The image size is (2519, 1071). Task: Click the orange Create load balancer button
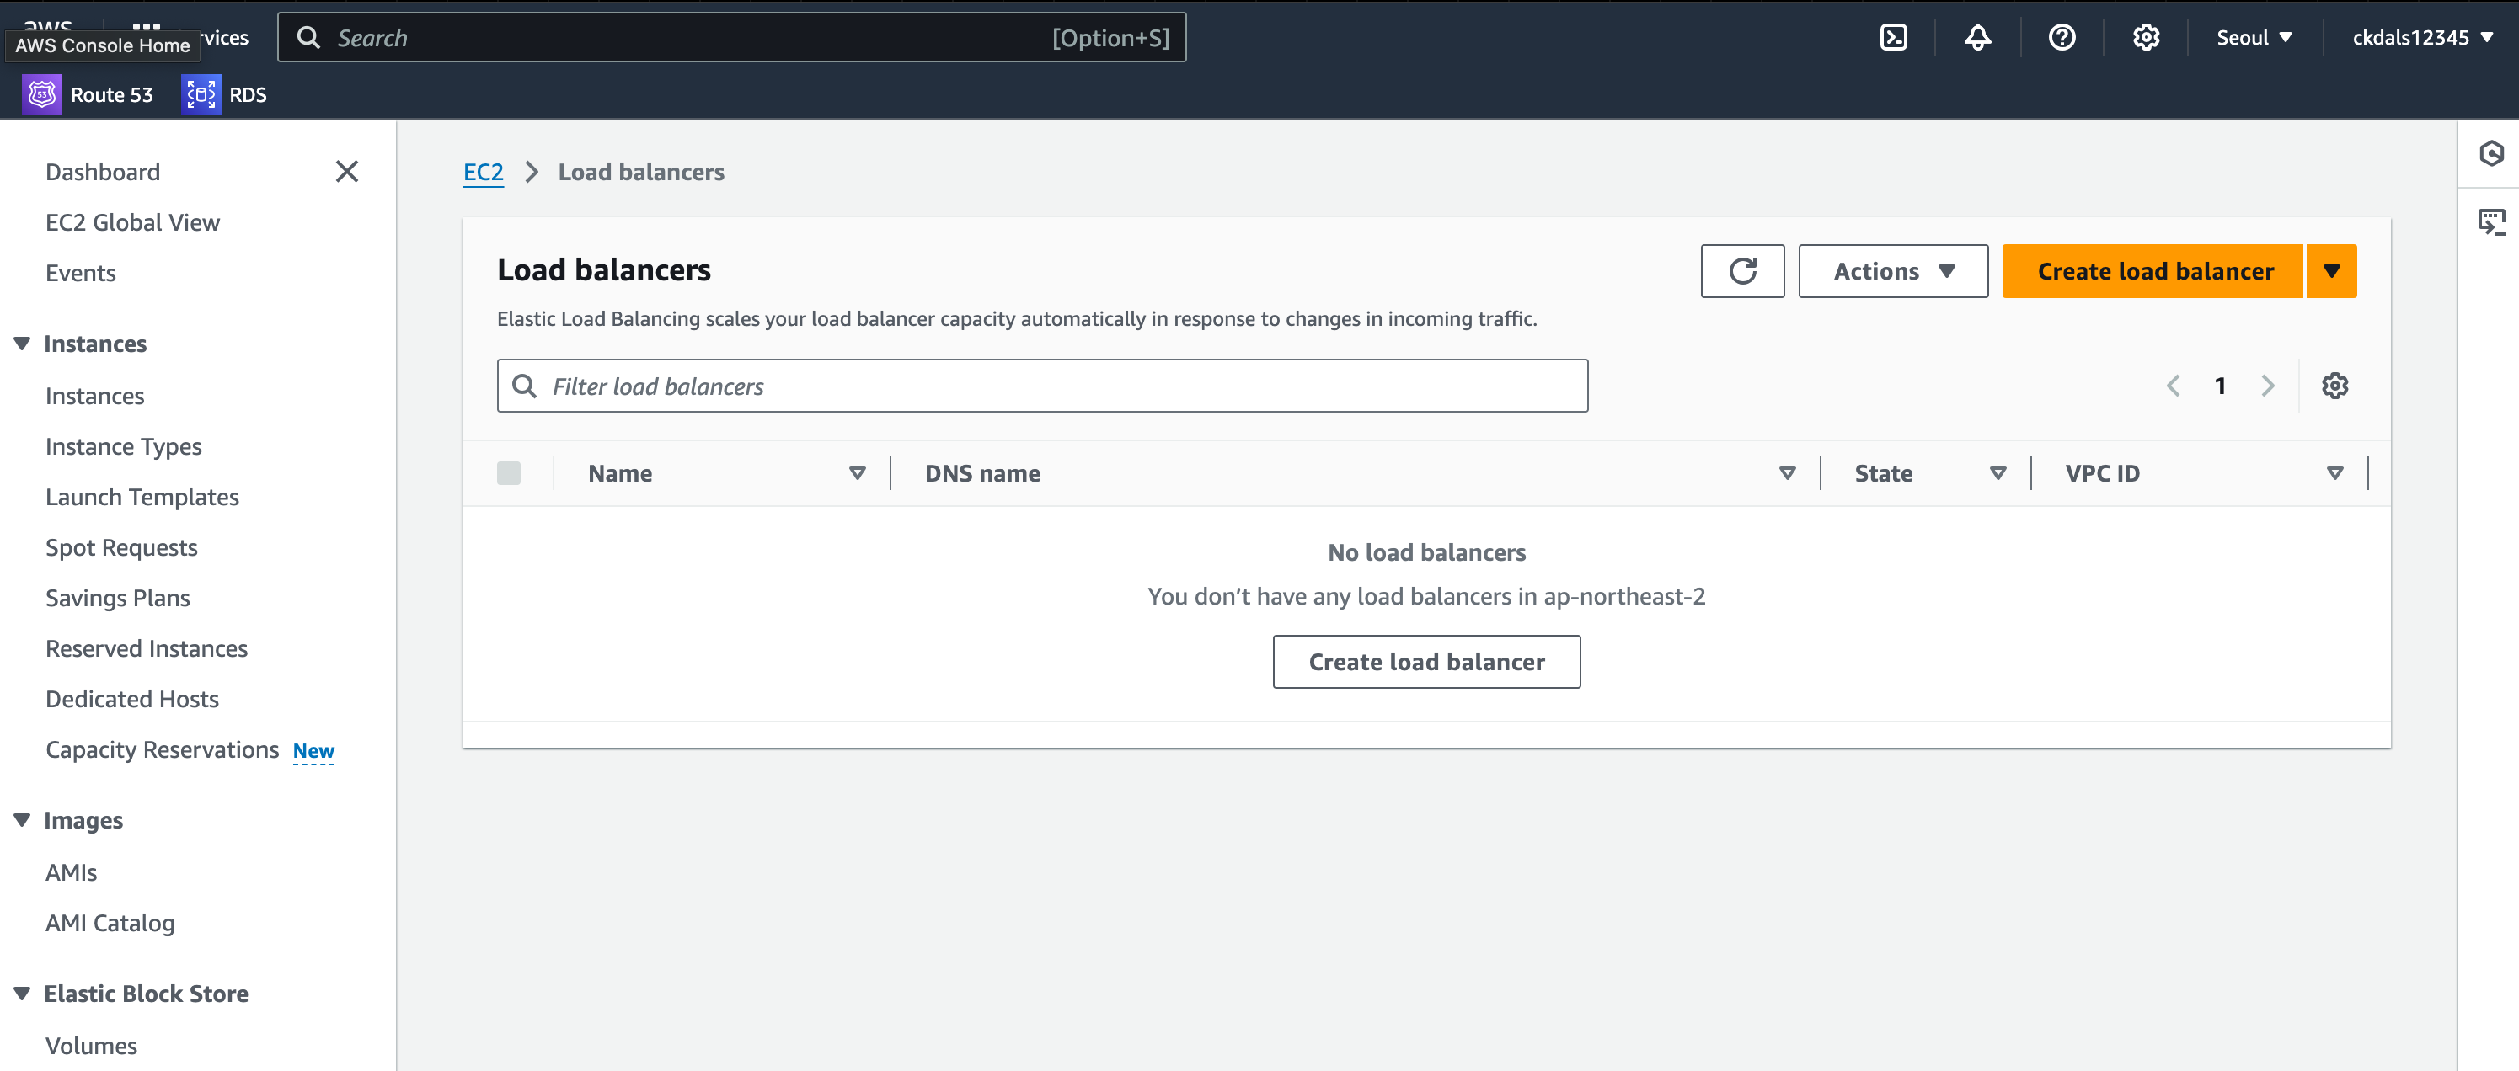2153,270
